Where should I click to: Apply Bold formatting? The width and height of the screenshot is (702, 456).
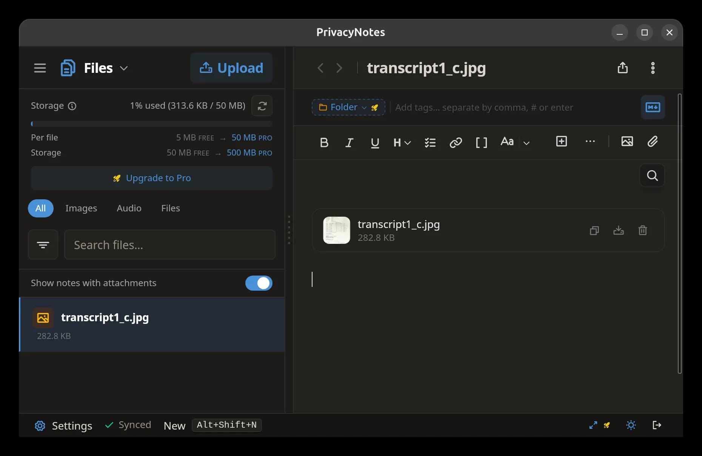click(324, 142)
